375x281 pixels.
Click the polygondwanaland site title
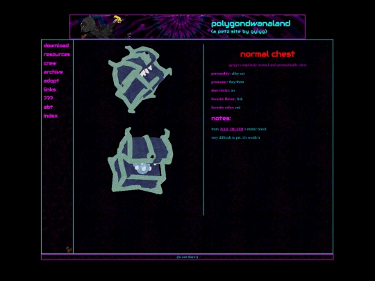coord(251,24)
